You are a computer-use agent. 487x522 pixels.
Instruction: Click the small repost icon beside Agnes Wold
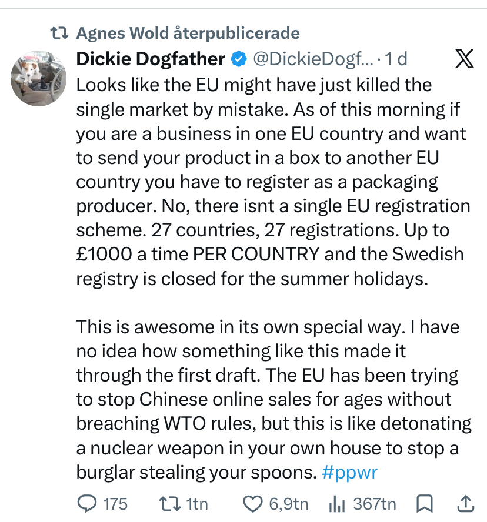click(x=59, y=34)
